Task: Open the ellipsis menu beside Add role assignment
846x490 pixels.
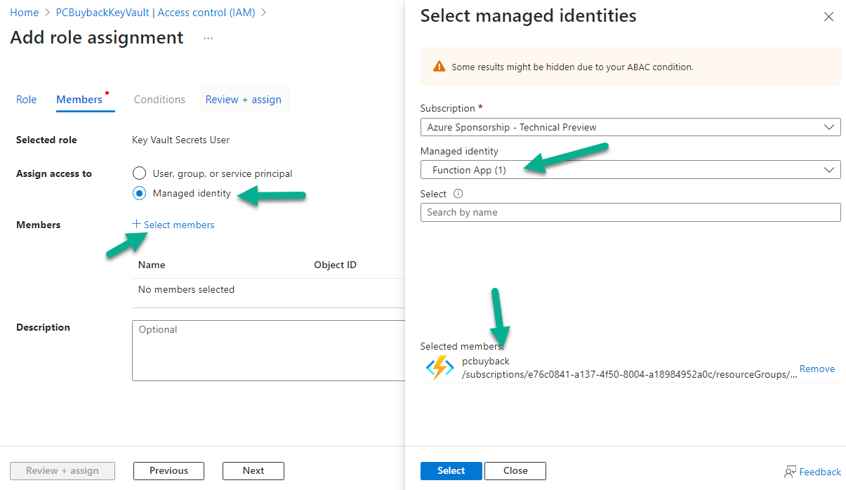Action: [208, 38]
